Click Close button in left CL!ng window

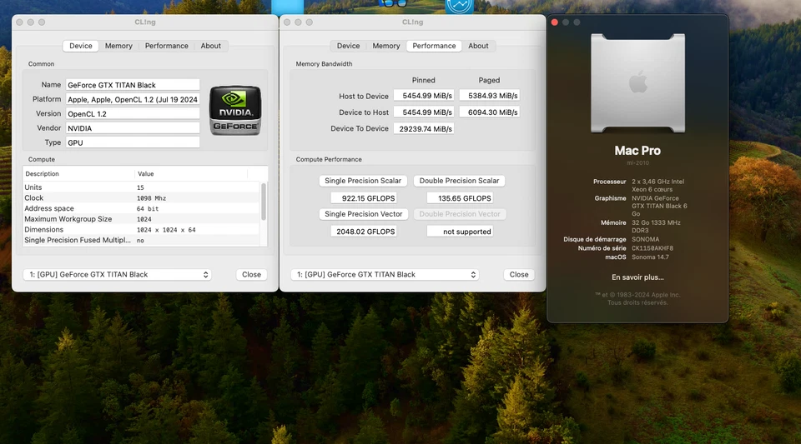pos(251,274)
